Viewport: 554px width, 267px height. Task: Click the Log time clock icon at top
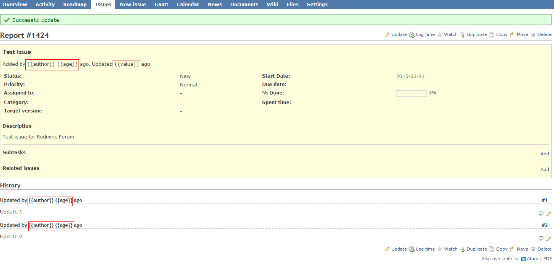[412, 35]
